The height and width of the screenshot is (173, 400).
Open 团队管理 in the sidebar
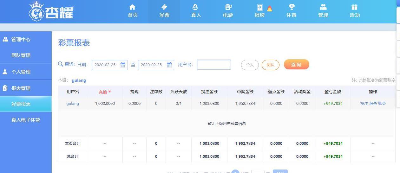tap(21, 55)
